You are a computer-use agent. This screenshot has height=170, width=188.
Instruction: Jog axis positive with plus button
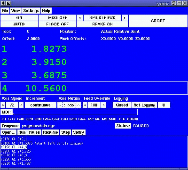(x=79, y=105)
